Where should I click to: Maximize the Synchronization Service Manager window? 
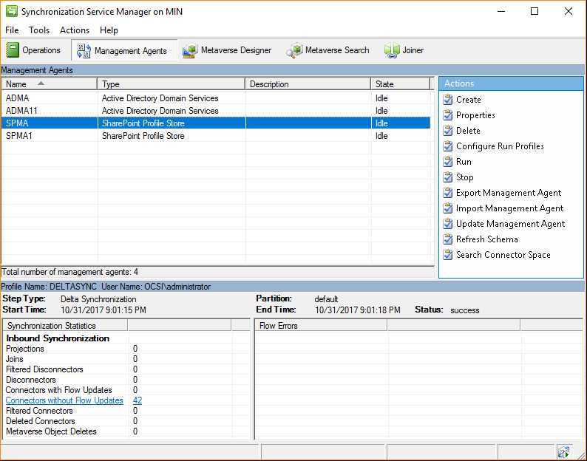click(535, 11)
